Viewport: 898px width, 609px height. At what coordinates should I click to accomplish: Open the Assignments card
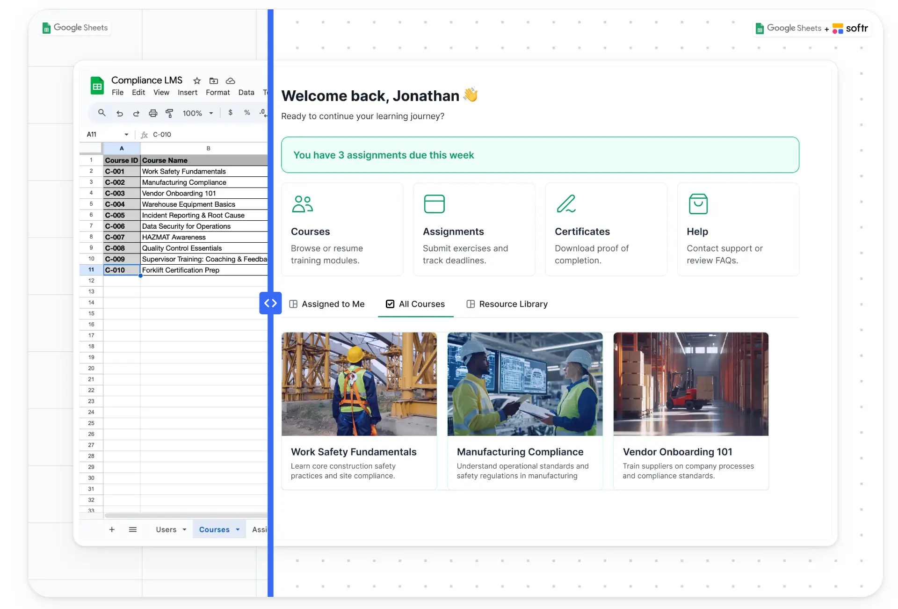474,229
